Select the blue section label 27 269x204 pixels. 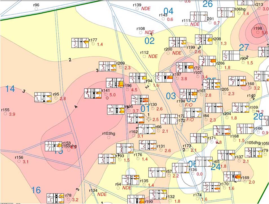[244, 47]
